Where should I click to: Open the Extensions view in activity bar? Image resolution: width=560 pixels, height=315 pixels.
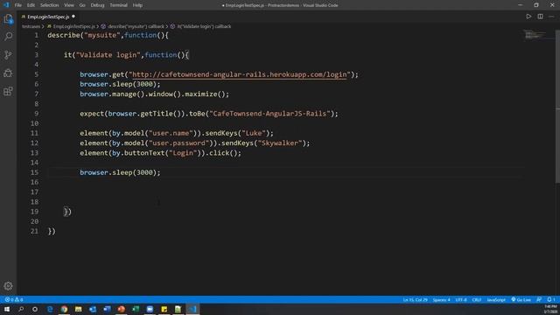8,91
